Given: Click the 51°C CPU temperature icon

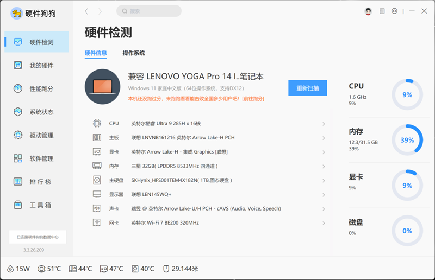Looking at the screenshot, I should [x=41, y=269].
